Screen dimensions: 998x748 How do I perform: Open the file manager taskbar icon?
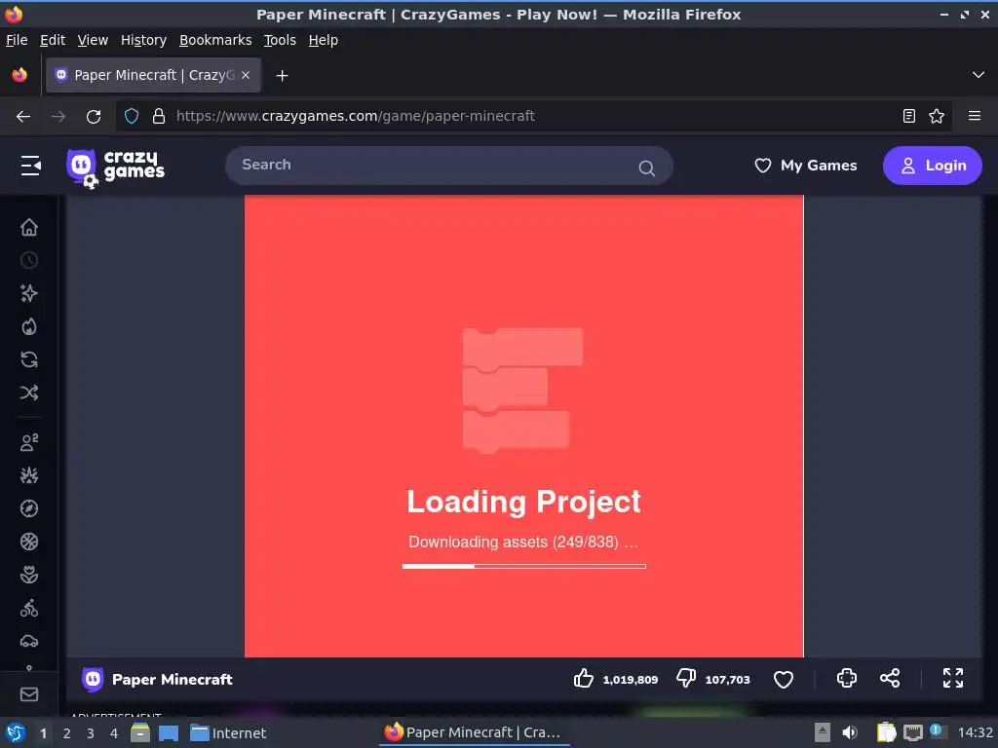point(140,732)
